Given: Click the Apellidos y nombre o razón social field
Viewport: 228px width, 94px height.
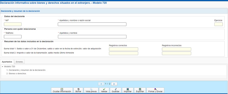Looking at the screenshot, I should tap(92, 24).
